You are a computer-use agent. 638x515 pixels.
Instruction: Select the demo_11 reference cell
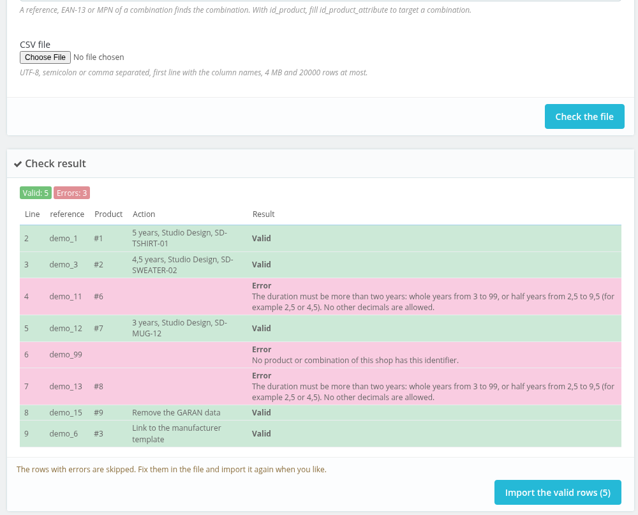pyautogui.click(x=66, y=296)
